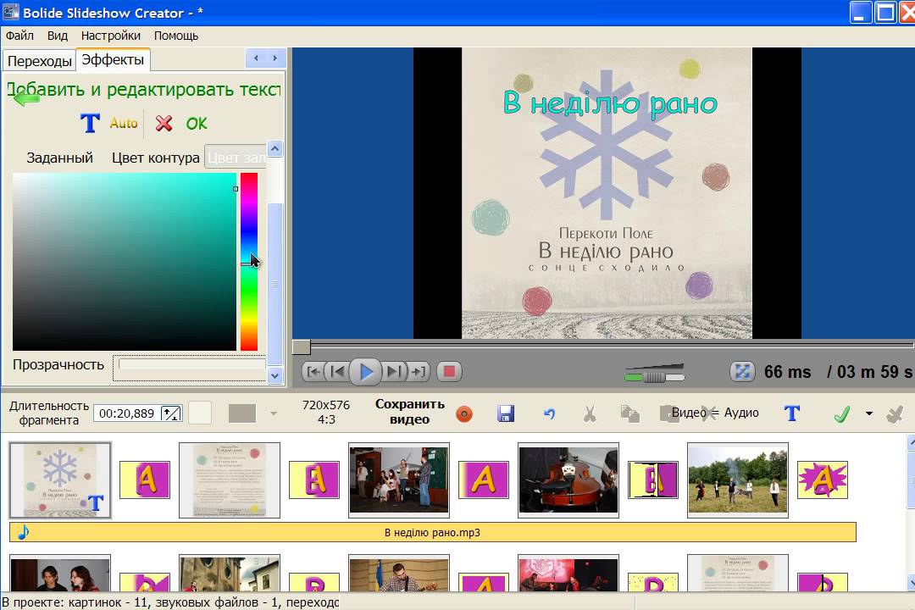The image size is (915, 610).
Task: Click the preview seek bar handle
Action: [301, 347]
